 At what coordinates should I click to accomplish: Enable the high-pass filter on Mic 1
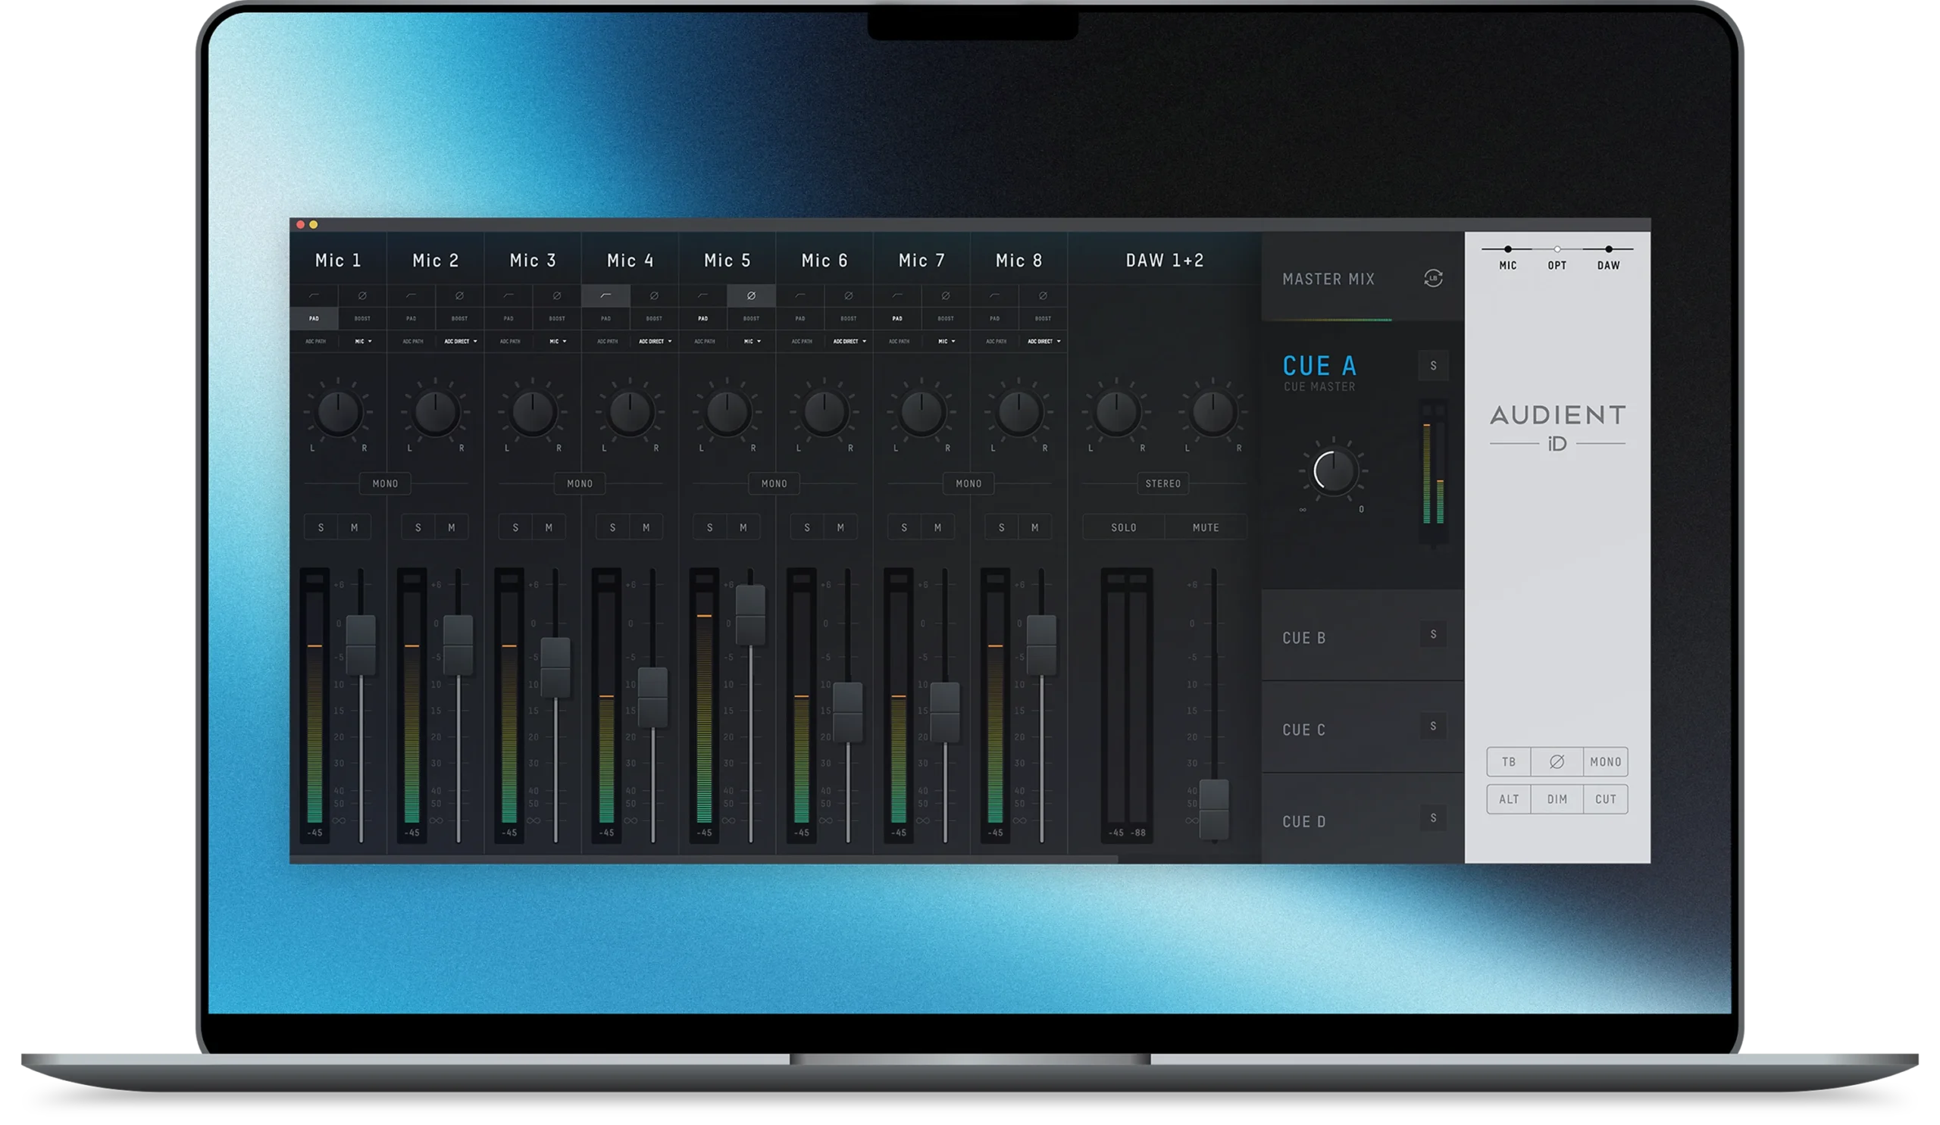[x=314, y=296]
